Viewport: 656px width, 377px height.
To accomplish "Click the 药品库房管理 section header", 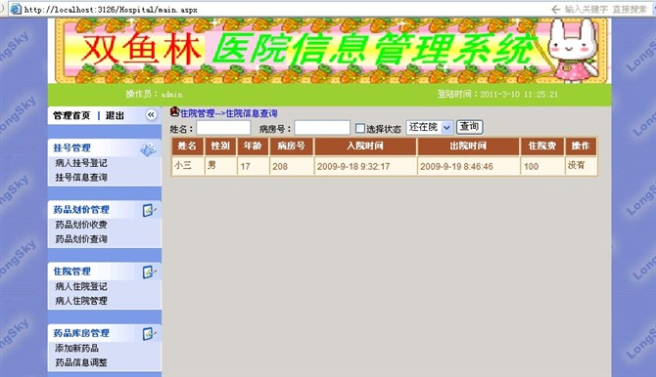I will point(81,333).
